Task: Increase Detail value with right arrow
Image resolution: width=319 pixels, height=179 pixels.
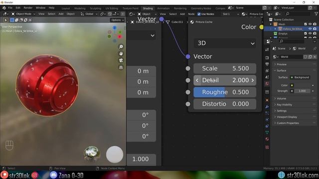Action: 253,81
